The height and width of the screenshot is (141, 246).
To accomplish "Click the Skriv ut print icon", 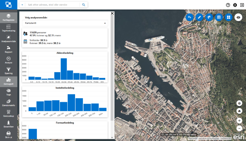I will pos(9,135).
